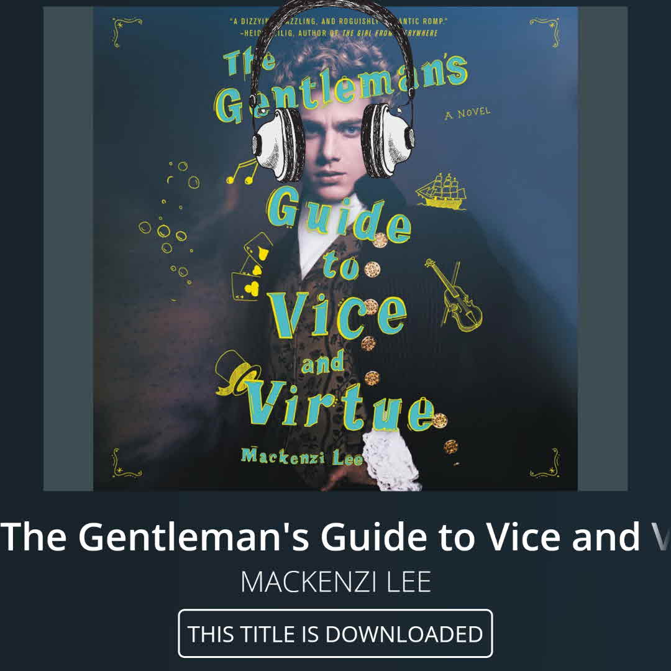Click the gray strip right of the cover
The width and height of the screenshot is (671, 671).
603,249
